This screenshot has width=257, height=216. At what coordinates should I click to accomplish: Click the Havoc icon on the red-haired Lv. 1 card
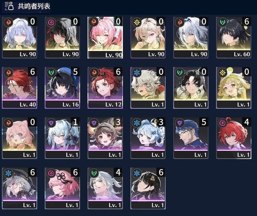coord(222,123)
